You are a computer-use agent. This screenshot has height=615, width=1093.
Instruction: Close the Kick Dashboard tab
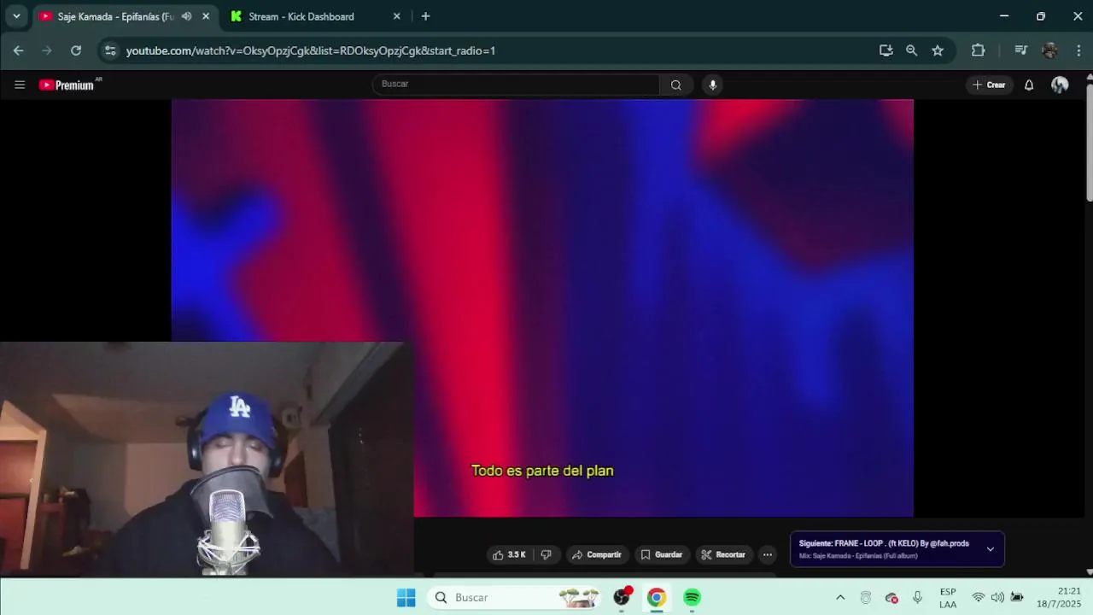coord(396,16)
